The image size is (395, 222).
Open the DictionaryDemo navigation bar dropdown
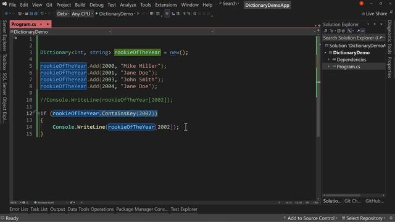click(x=62, y=32)
